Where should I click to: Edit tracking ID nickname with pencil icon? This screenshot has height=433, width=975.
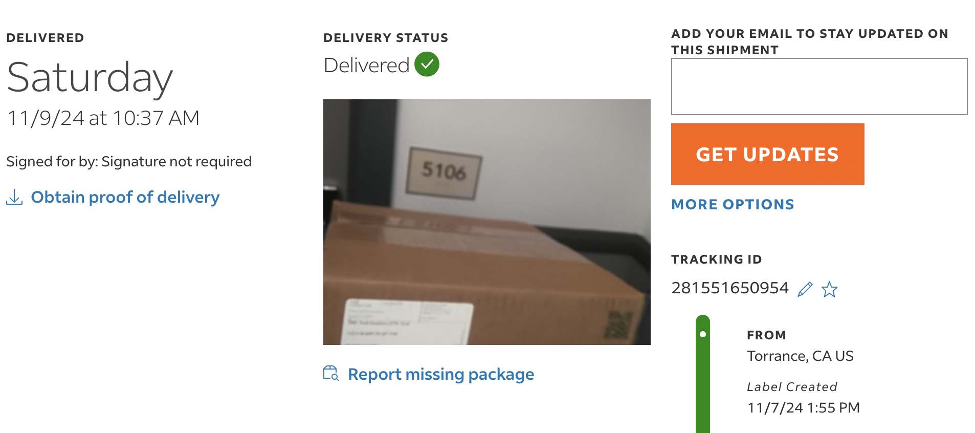click(805, 289)
